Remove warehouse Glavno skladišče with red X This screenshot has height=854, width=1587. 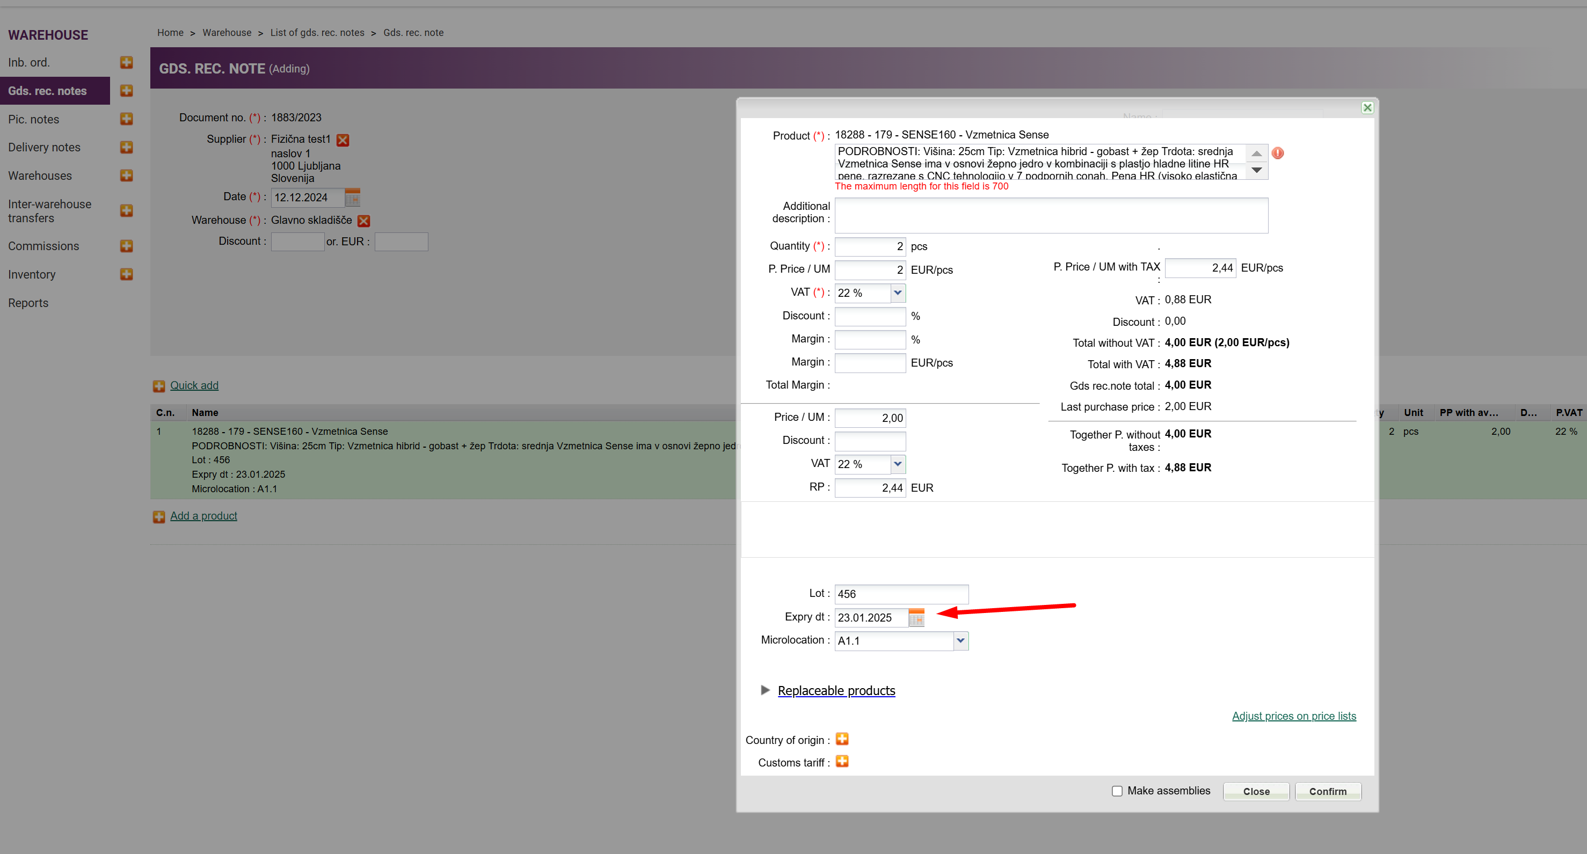pyautogui.click(x=363, y=221)
